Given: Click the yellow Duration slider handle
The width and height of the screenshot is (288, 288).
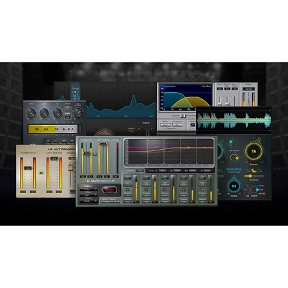Looking at the screenshot, I should coord(250,176).
